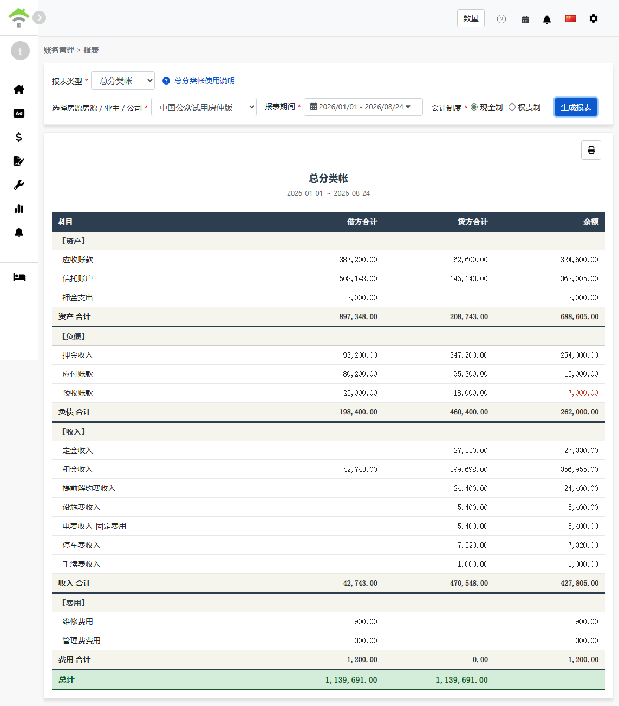Click the 押金支出 row label
Viewport: 619px width, 706px height.
click(77, 297)
